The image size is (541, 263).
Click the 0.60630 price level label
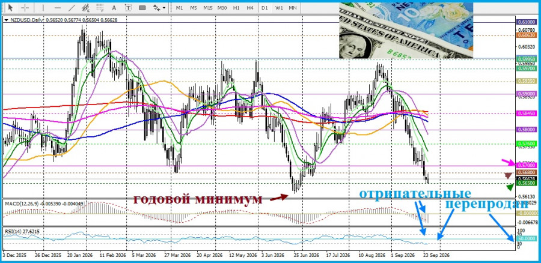tap(526, 35)
